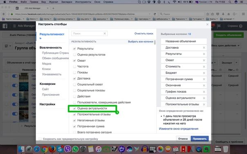This screenshot has height=154, width=247.
Task: Open the рассылки bookmarks folder
Action: click(x=101, y=19)
